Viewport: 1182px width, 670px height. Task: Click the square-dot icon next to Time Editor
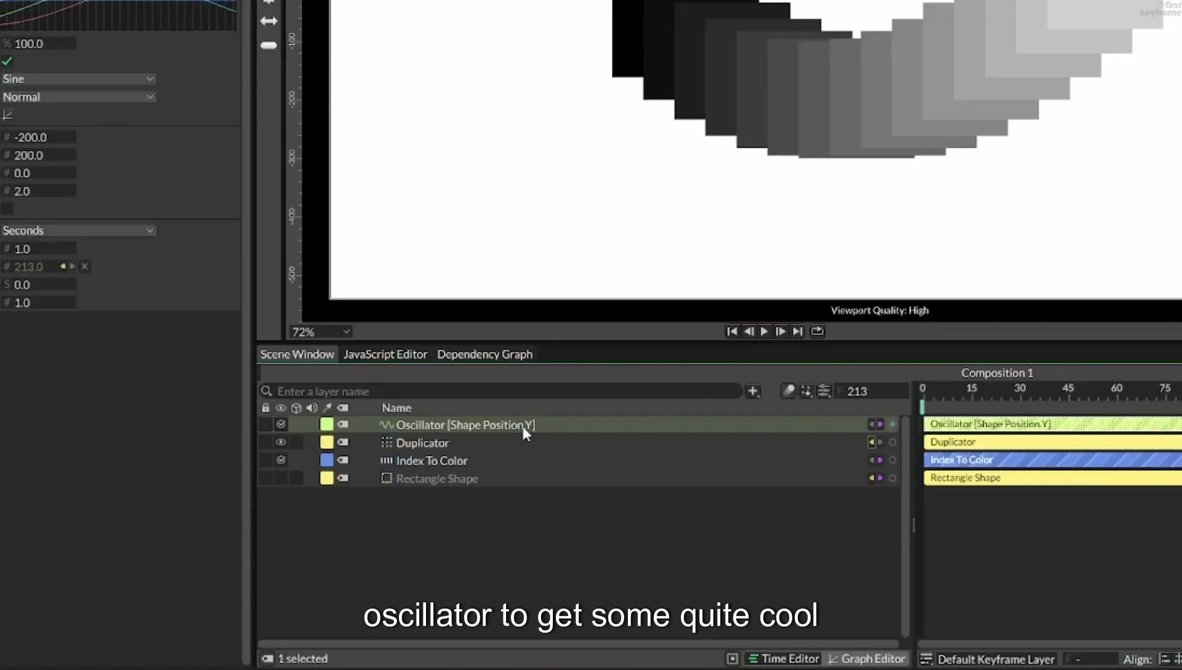[733, 659]
